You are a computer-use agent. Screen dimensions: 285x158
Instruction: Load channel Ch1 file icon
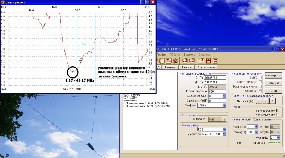click(185, 61)
